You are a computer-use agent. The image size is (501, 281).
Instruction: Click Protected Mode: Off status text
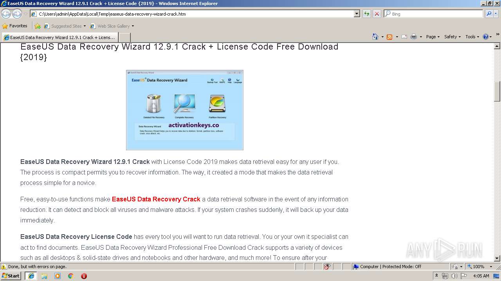tap(402, 267)
